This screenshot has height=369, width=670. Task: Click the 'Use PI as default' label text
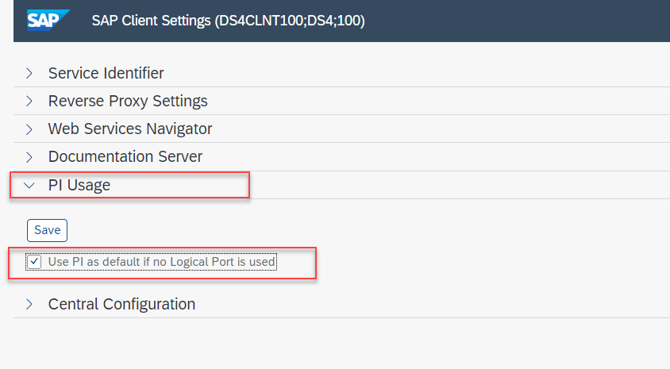pyautogui.click(x=162, y=262)
